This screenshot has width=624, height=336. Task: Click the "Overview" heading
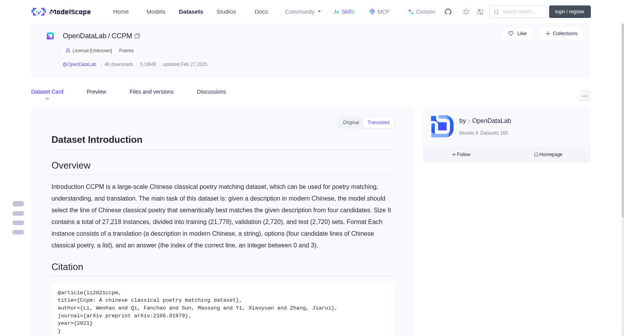point(71,165)
